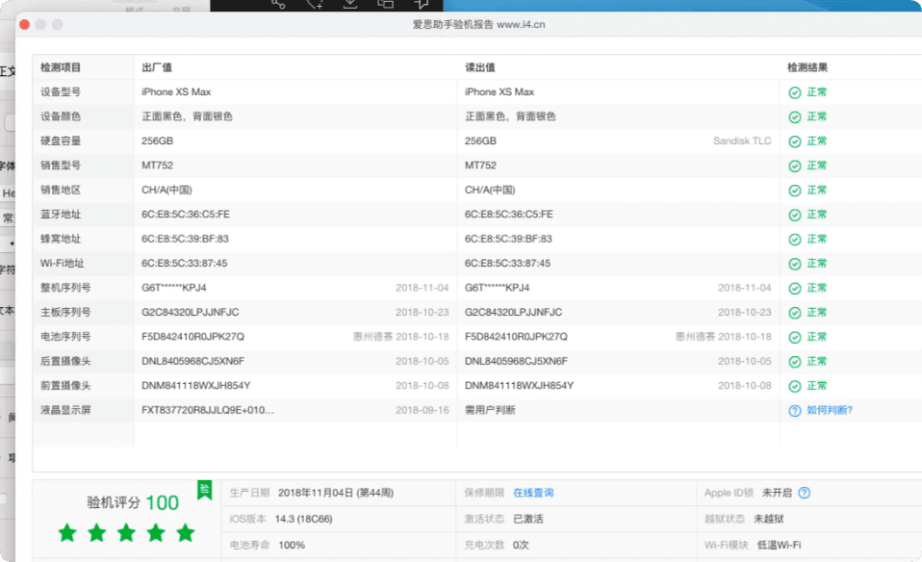Click the green 验 badge beside the score
This screenshot has width=922, height=562.
[x=204, y=491]
